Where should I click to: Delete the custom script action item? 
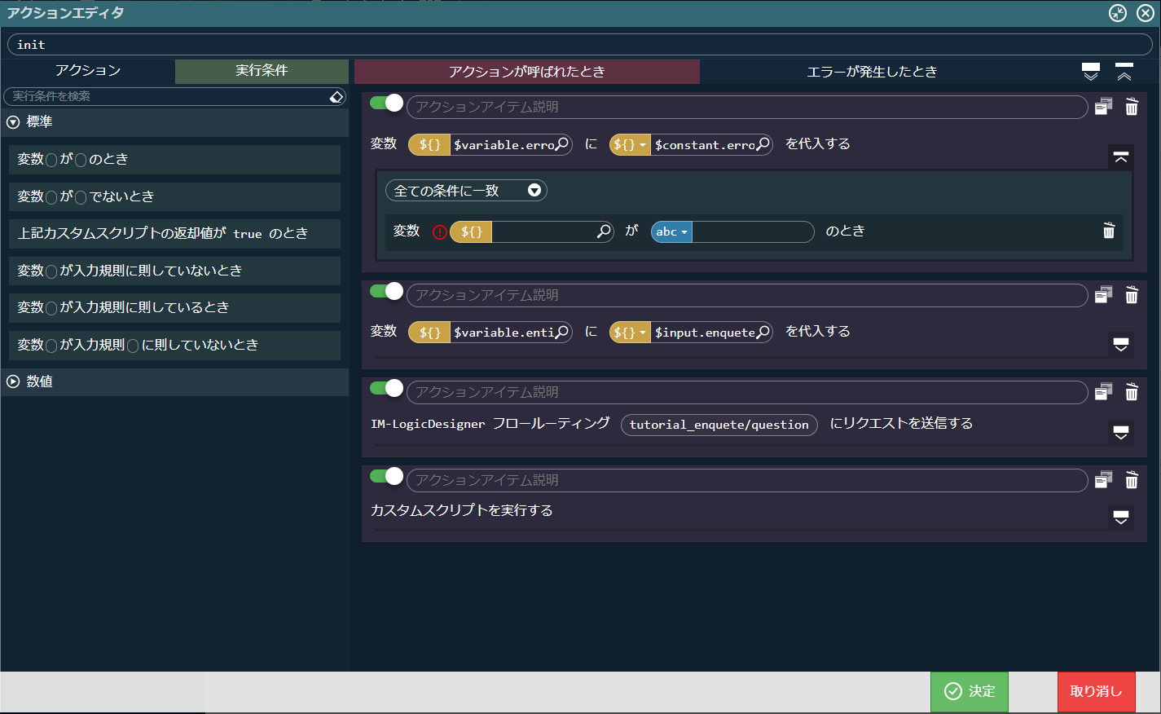coord(1132,480)
